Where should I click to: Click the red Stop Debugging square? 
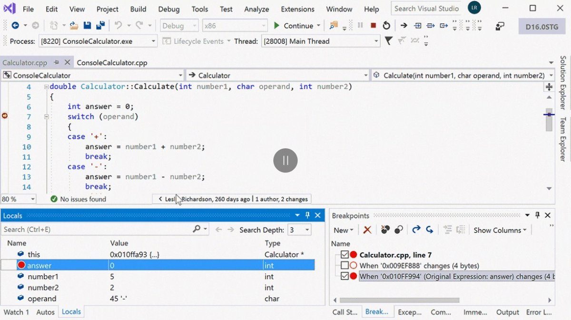(374, 26)
